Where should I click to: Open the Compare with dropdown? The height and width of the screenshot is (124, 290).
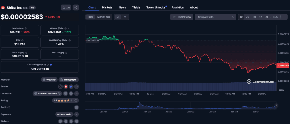216,17
